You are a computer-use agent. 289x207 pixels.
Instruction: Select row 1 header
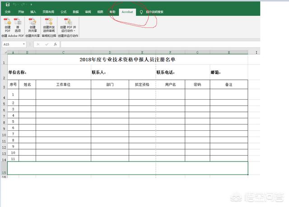pos(4,59)
